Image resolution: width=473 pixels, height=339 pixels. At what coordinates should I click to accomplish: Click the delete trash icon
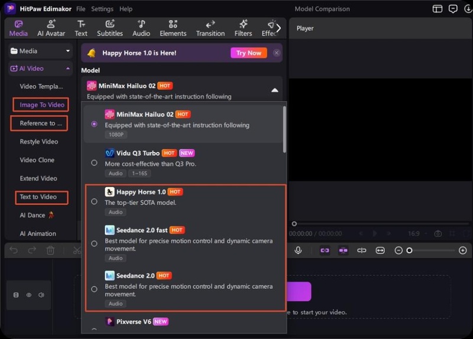50,250
